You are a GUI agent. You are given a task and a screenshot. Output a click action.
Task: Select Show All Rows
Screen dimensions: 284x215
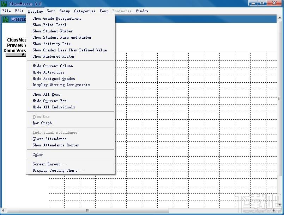[x=71, y=95]
